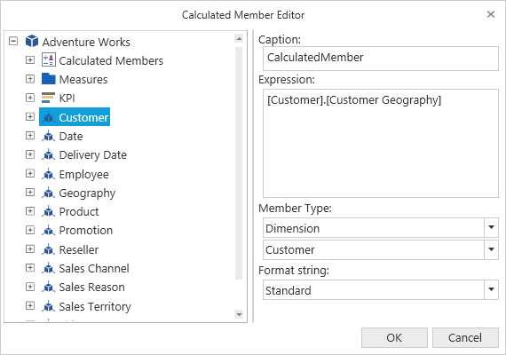Expand the Employee node
This screenshot has height=355, width=506.
tap(30, 174)
